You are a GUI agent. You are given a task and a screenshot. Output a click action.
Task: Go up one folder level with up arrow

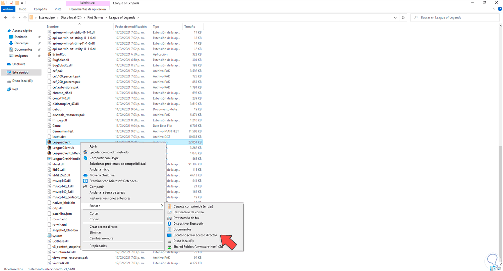25,17
